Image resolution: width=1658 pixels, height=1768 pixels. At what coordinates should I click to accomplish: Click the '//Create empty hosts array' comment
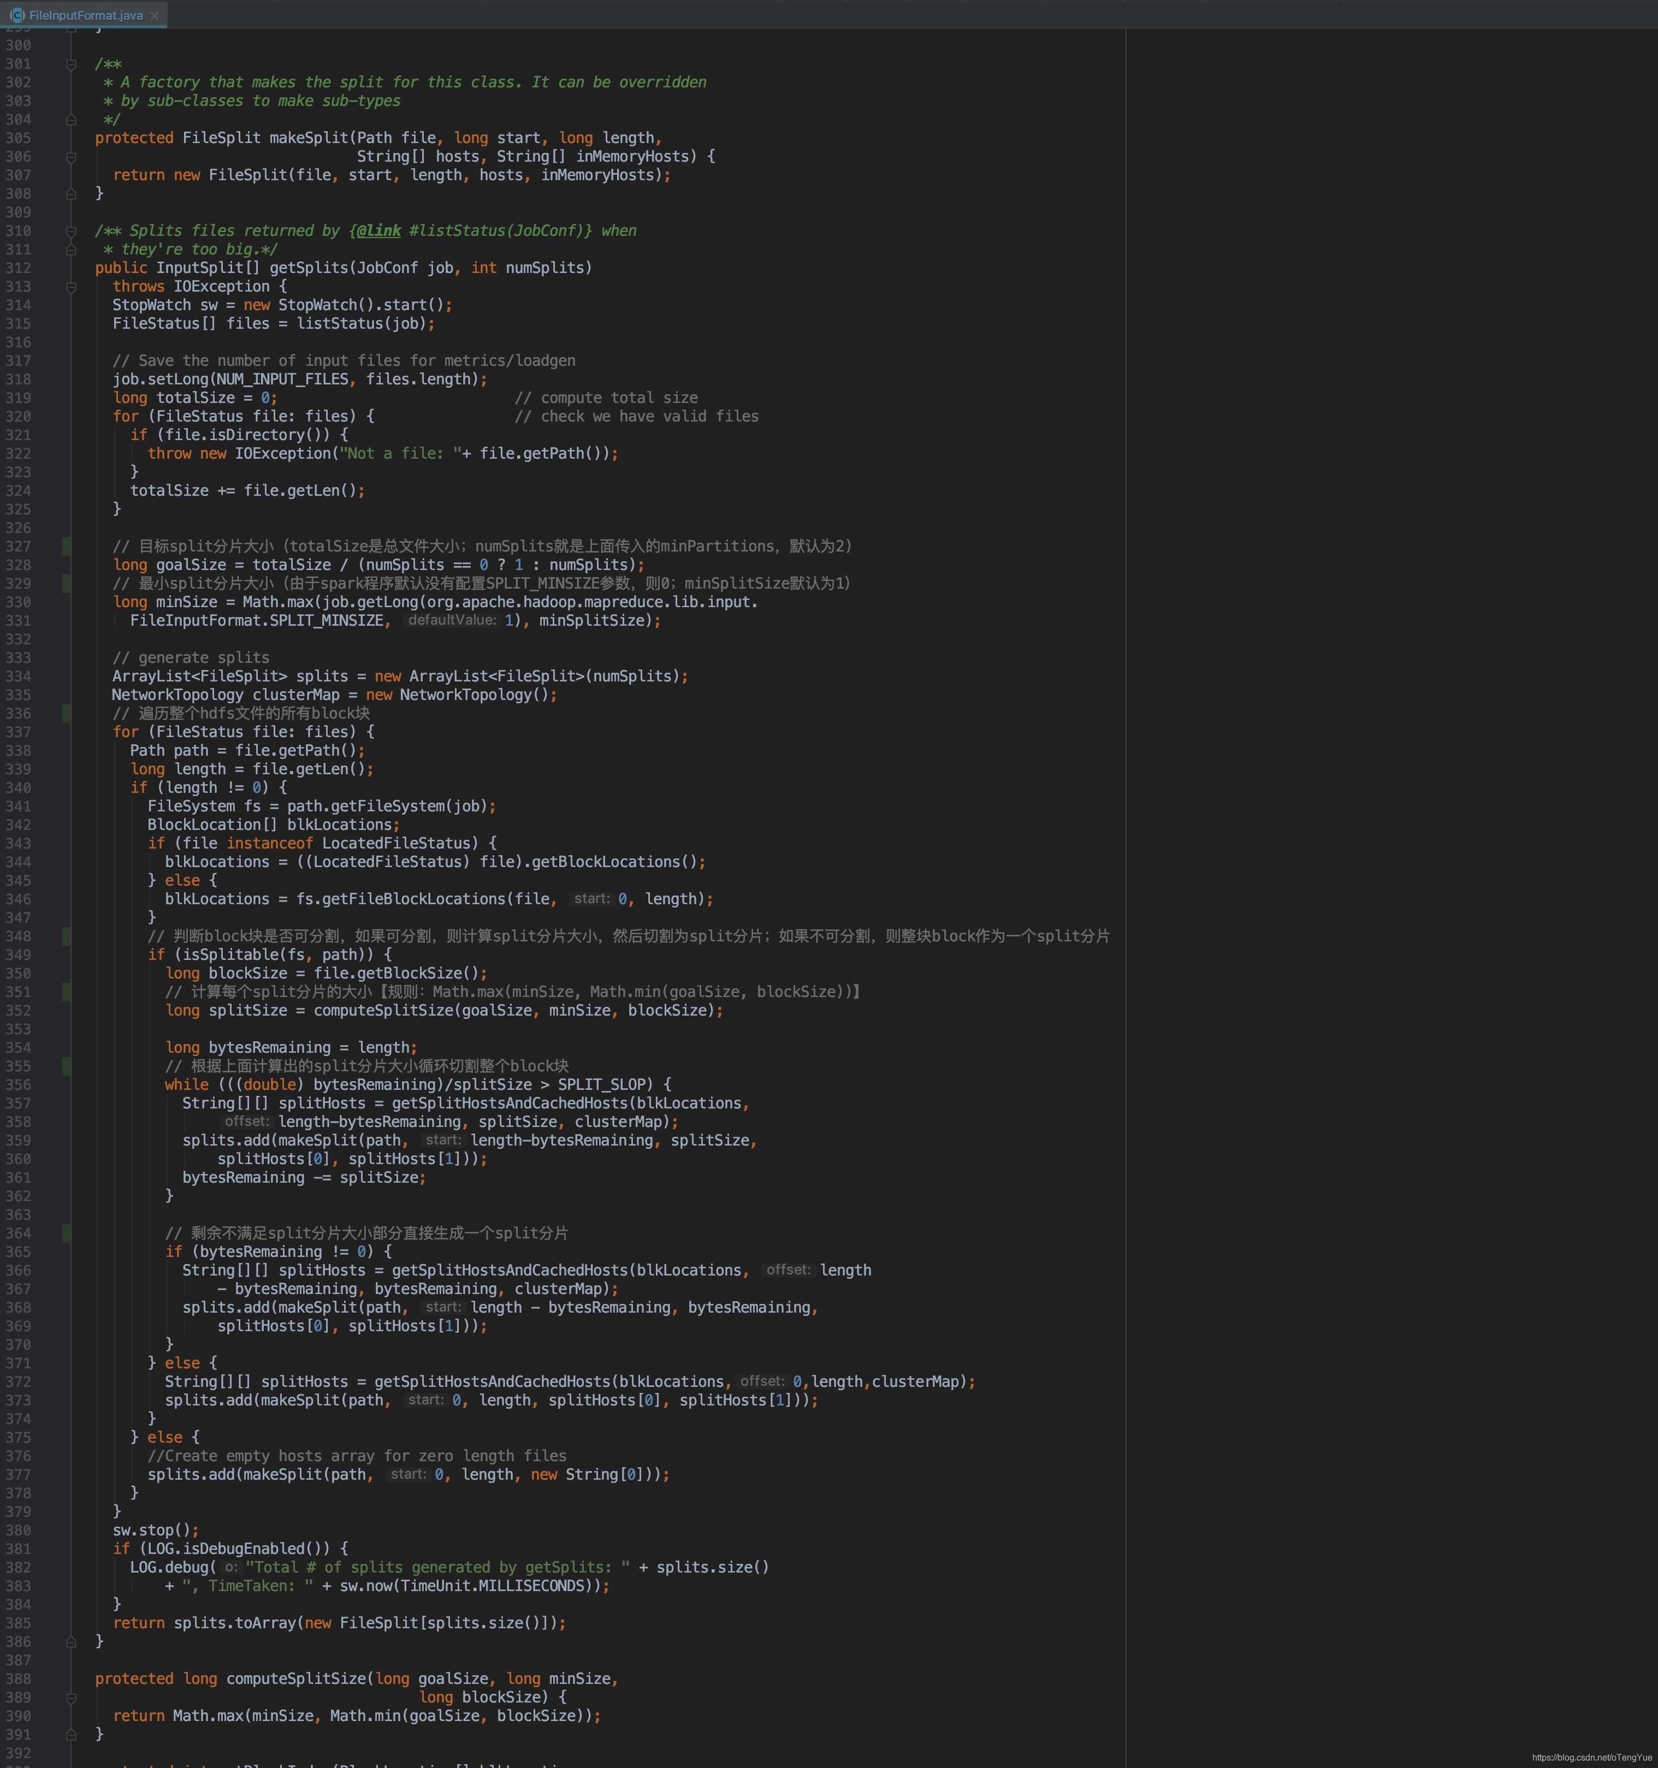(x=357, y=1456)
